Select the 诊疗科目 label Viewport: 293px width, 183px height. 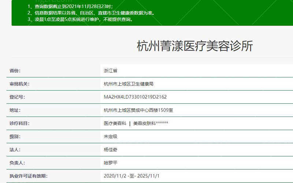(x=19, y=123)
